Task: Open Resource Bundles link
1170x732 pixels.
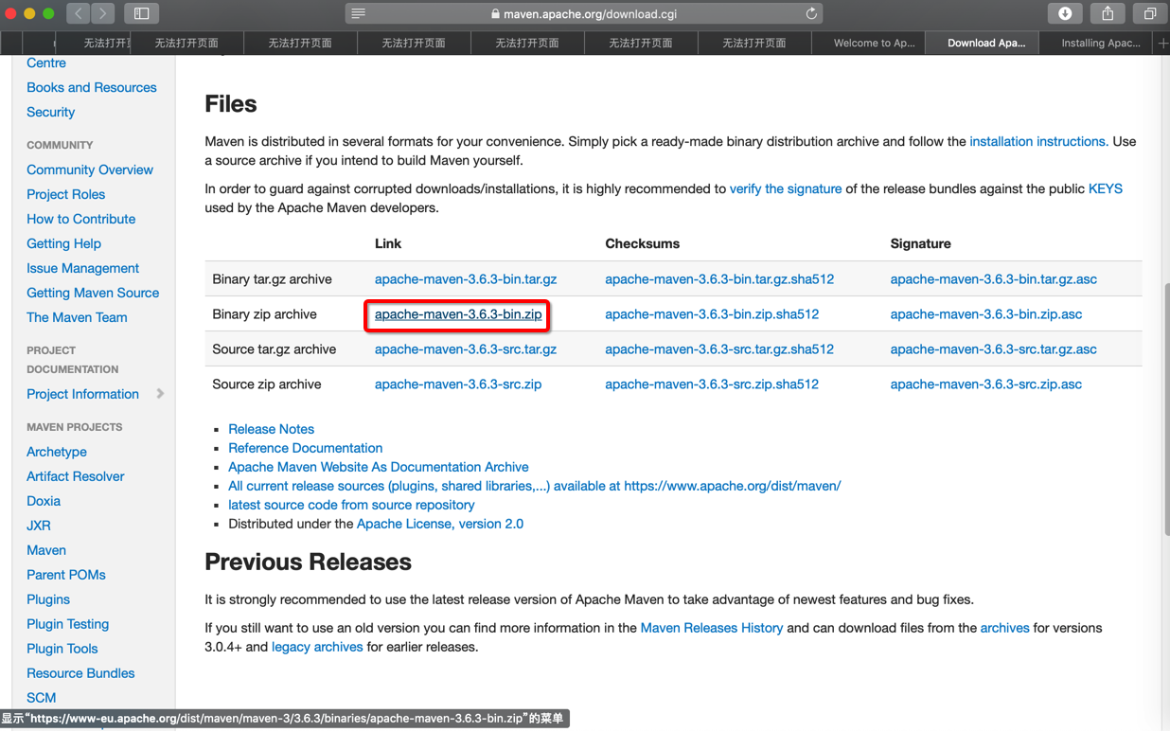Action: [x=80, y=673]
